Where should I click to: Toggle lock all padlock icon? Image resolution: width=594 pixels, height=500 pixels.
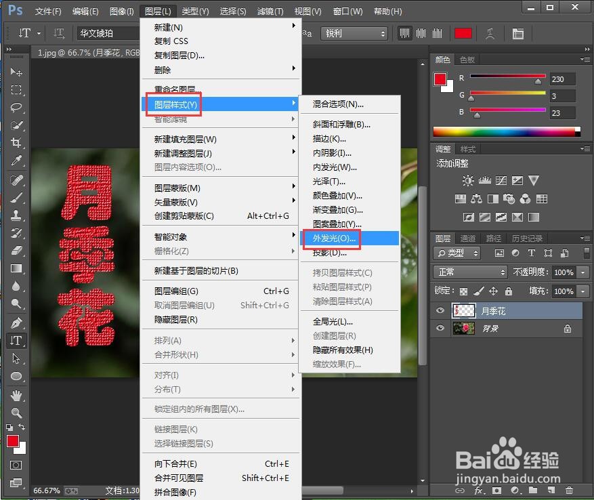tap(509, 291)
